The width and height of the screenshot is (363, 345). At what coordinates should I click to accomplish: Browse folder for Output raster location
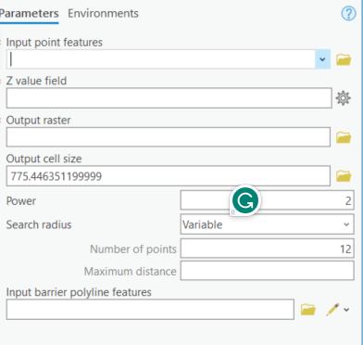point(344,137)
